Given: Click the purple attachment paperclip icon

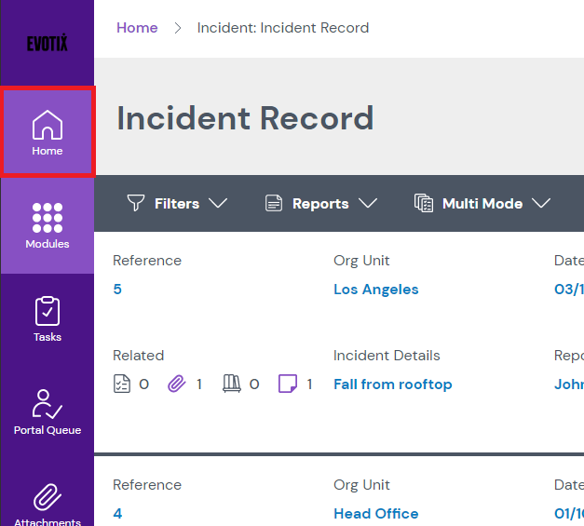Looking at the screenshot, I should 177,384.
